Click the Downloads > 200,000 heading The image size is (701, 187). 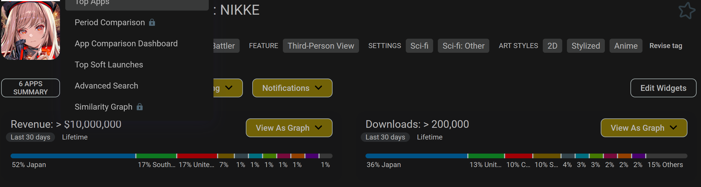(417, 124)
